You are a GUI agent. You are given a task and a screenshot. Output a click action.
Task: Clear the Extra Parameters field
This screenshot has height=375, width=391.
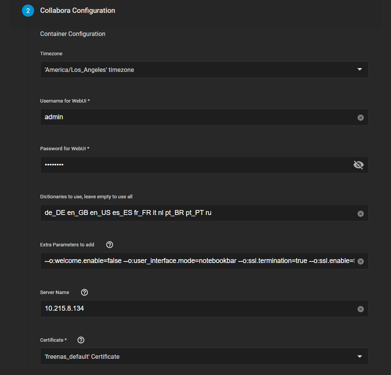point(360,261)
